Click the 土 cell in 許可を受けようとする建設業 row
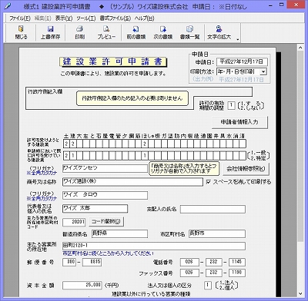The height and width of the screenshot is (301, 308). (66, 144)
